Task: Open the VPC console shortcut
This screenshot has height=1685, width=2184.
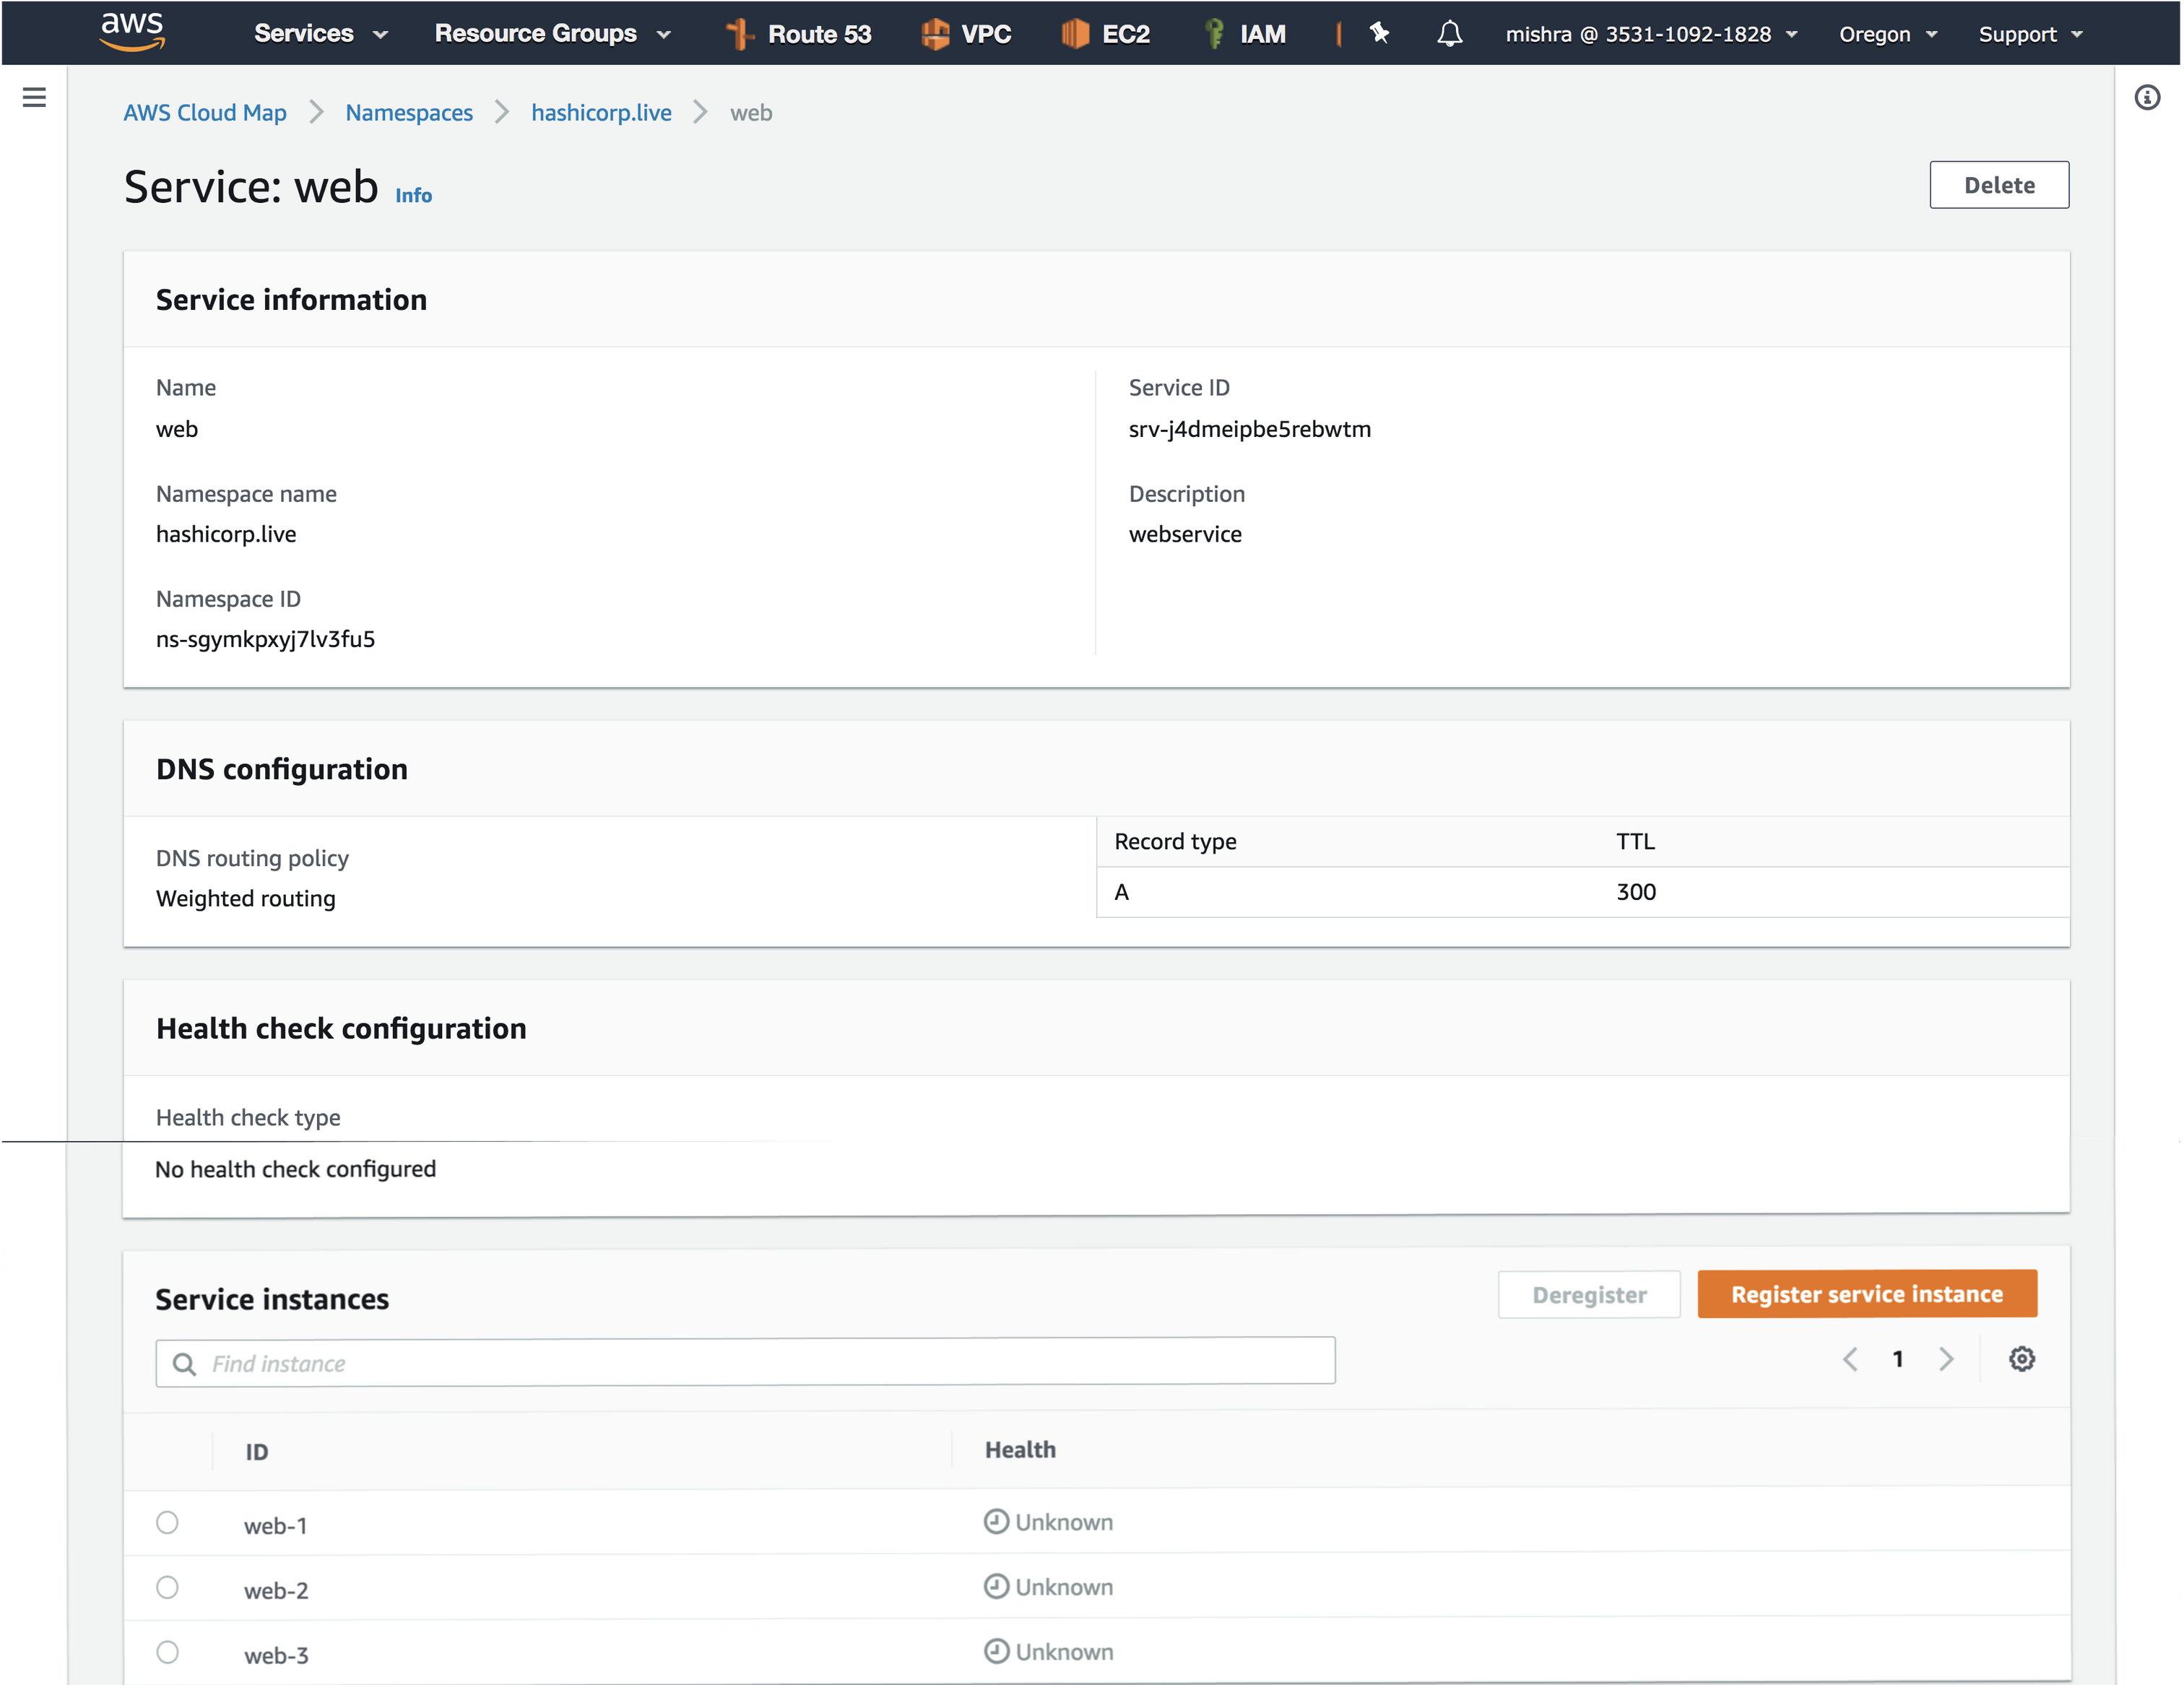Action: coord(966,33)
